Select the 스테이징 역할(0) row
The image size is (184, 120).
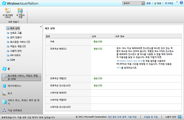[x=113, y=100]
